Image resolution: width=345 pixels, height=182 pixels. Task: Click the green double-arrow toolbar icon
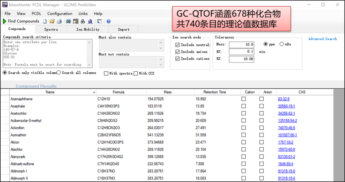pyautogui.click(x=68, y=21)
